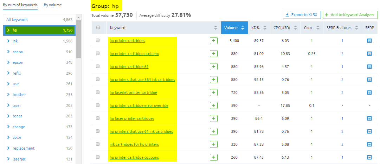380x164 pixels.
Task: Open SERP Features count for 'hp printer cartridge problem'
Action: pos(342,54)
